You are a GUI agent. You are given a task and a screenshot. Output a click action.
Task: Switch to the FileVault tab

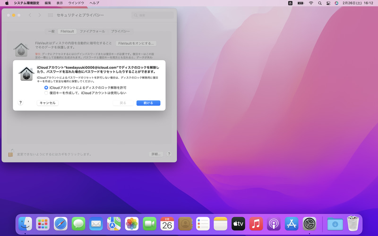(67, 31)
